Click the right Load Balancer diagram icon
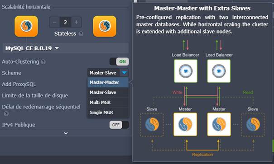 click(219, 71)
